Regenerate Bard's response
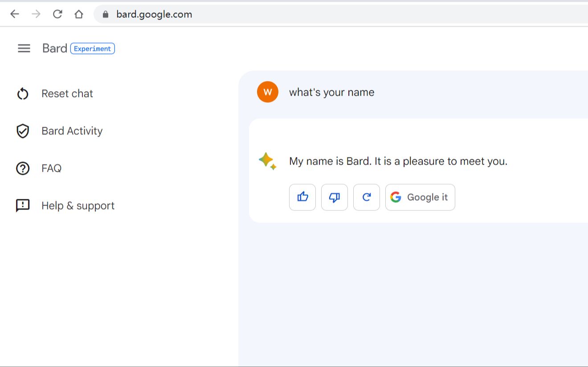 [x=366, y=197]
